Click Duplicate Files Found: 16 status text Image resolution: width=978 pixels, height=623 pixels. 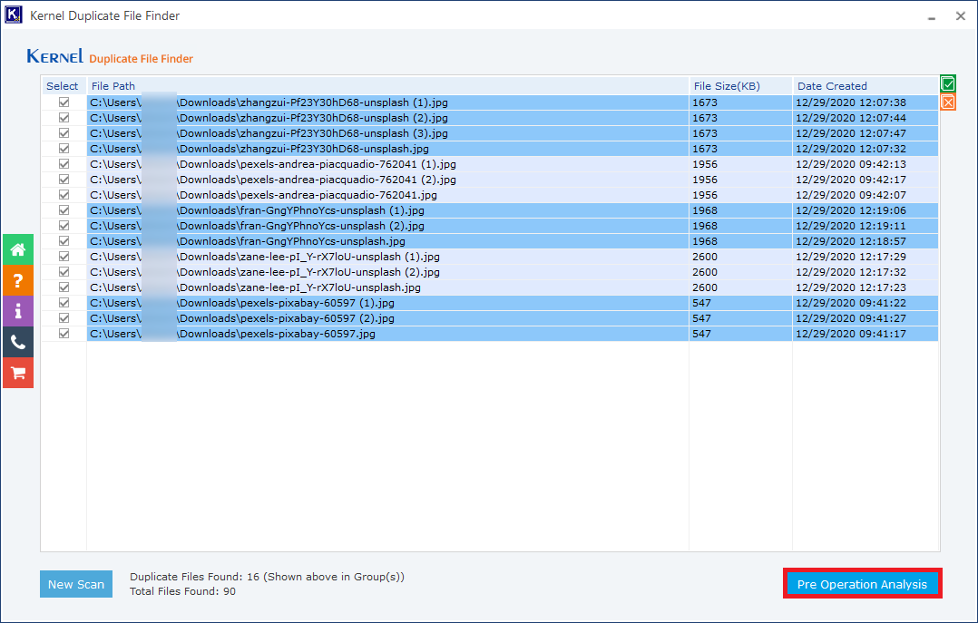267,577
